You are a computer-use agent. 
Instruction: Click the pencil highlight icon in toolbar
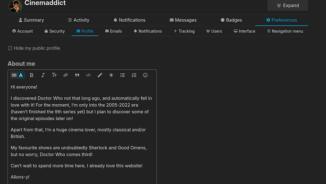[x=100, y=75]
